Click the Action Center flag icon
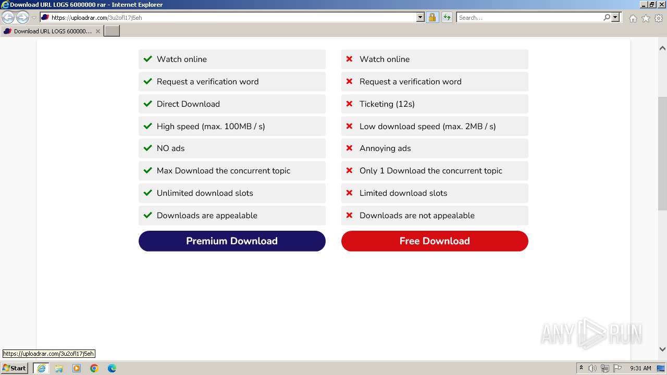Image resolution: width=667 pixels, height=375 pixels. point(617,368)
